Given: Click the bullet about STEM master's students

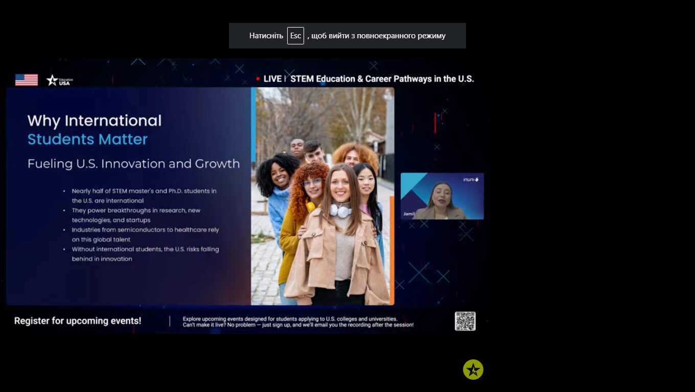Looking at the screenshot, I should tap(144, 196).
